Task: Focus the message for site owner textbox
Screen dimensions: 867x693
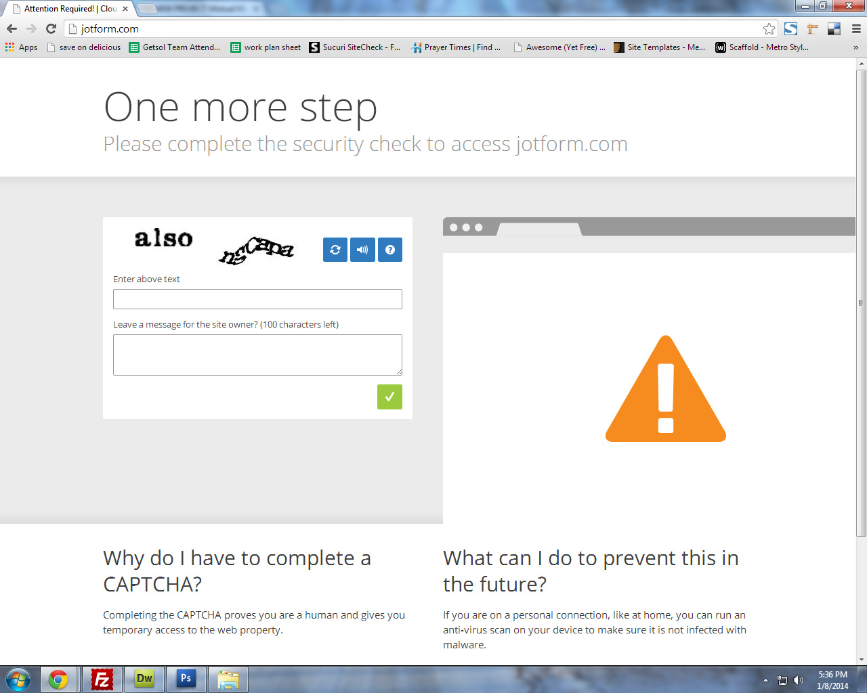Action: 257,355
